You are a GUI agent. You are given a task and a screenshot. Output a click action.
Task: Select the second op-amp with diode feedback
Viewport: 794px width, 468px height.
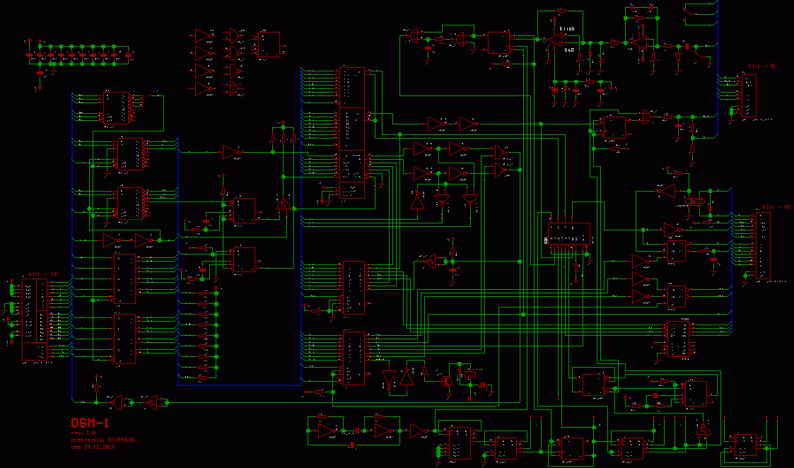[641, 43]
